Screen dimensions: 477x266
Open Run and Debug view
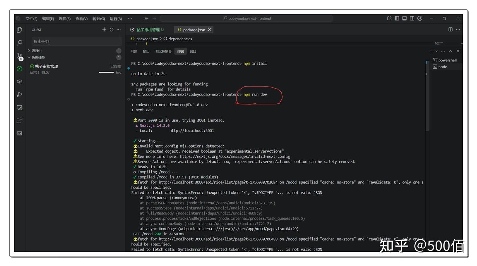[20, 95]
